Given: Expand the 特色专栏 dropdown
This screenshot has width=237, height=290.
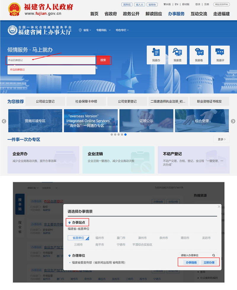Looking at the screenshot, I should pos(122,30).
